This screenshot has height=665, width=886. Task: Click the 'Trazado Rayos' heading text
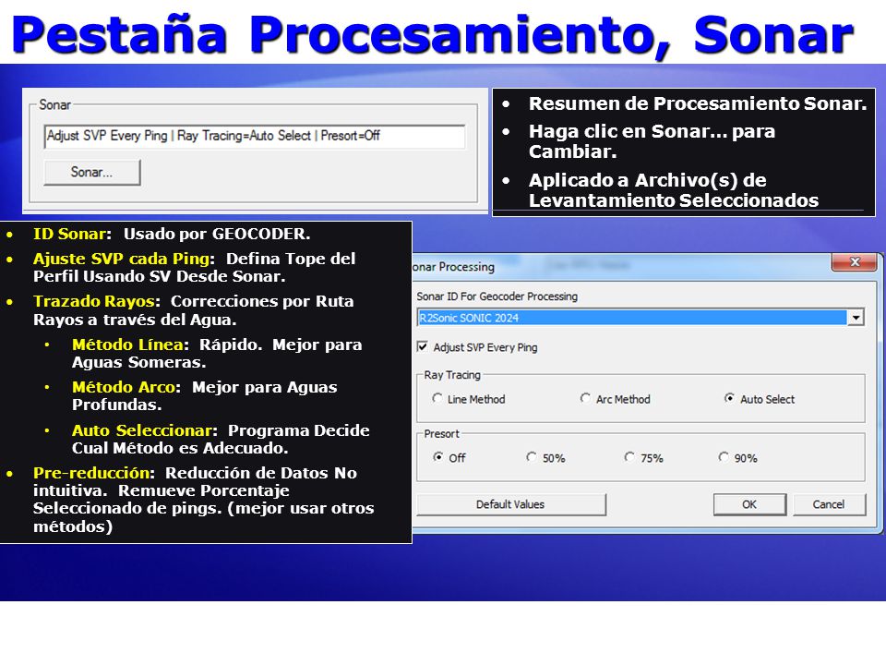pyautogui.click(x=94, y=301)
